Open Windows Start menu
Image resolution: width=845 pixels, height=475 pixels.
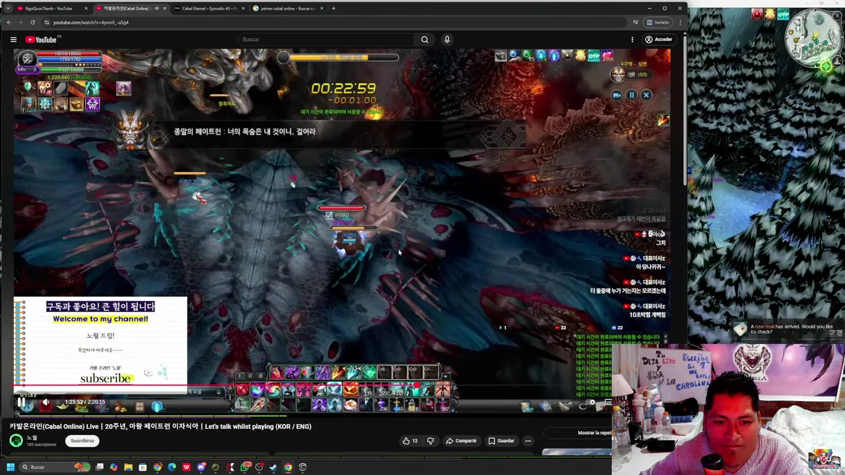click(x=10, y=467)
